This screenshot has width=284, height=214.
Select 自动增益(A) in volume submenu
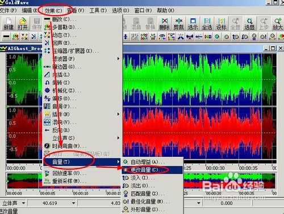152,162
